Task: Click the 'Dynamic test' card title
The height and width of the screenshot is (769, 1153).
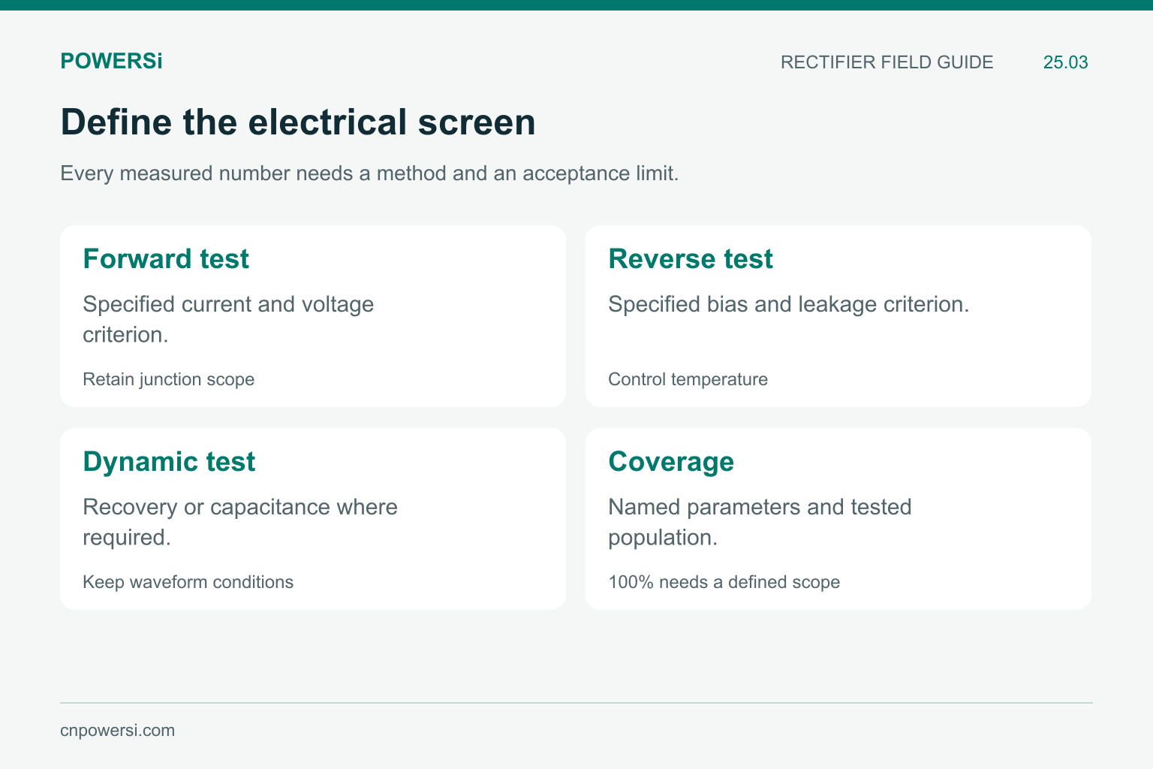Action: click(169, 462)
